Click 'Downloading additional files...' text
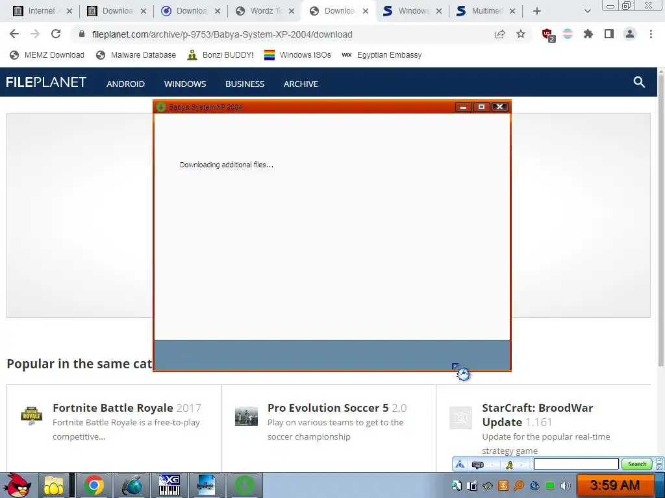Screen dimensions: 665x498 (227, 165)
